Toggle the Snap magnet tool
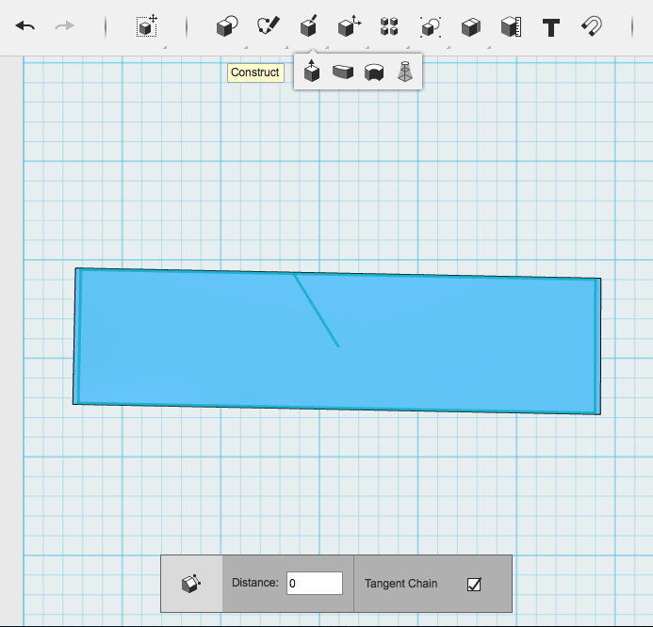This screenshot has height=627, width=653. (592, 26)
